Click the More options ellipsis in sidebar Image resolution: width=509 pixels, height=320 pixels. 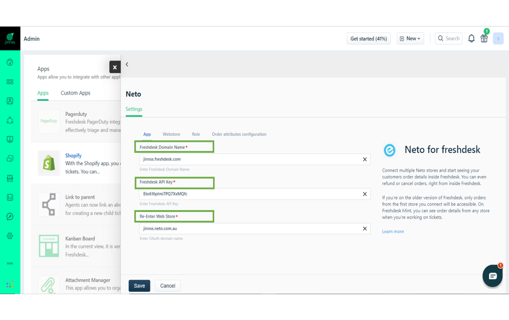click(x=9, y=263)
